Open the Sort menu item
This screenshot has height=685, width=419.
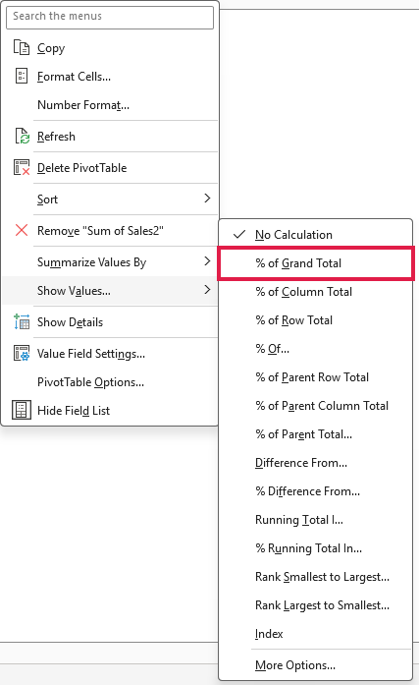click(110, 200)
